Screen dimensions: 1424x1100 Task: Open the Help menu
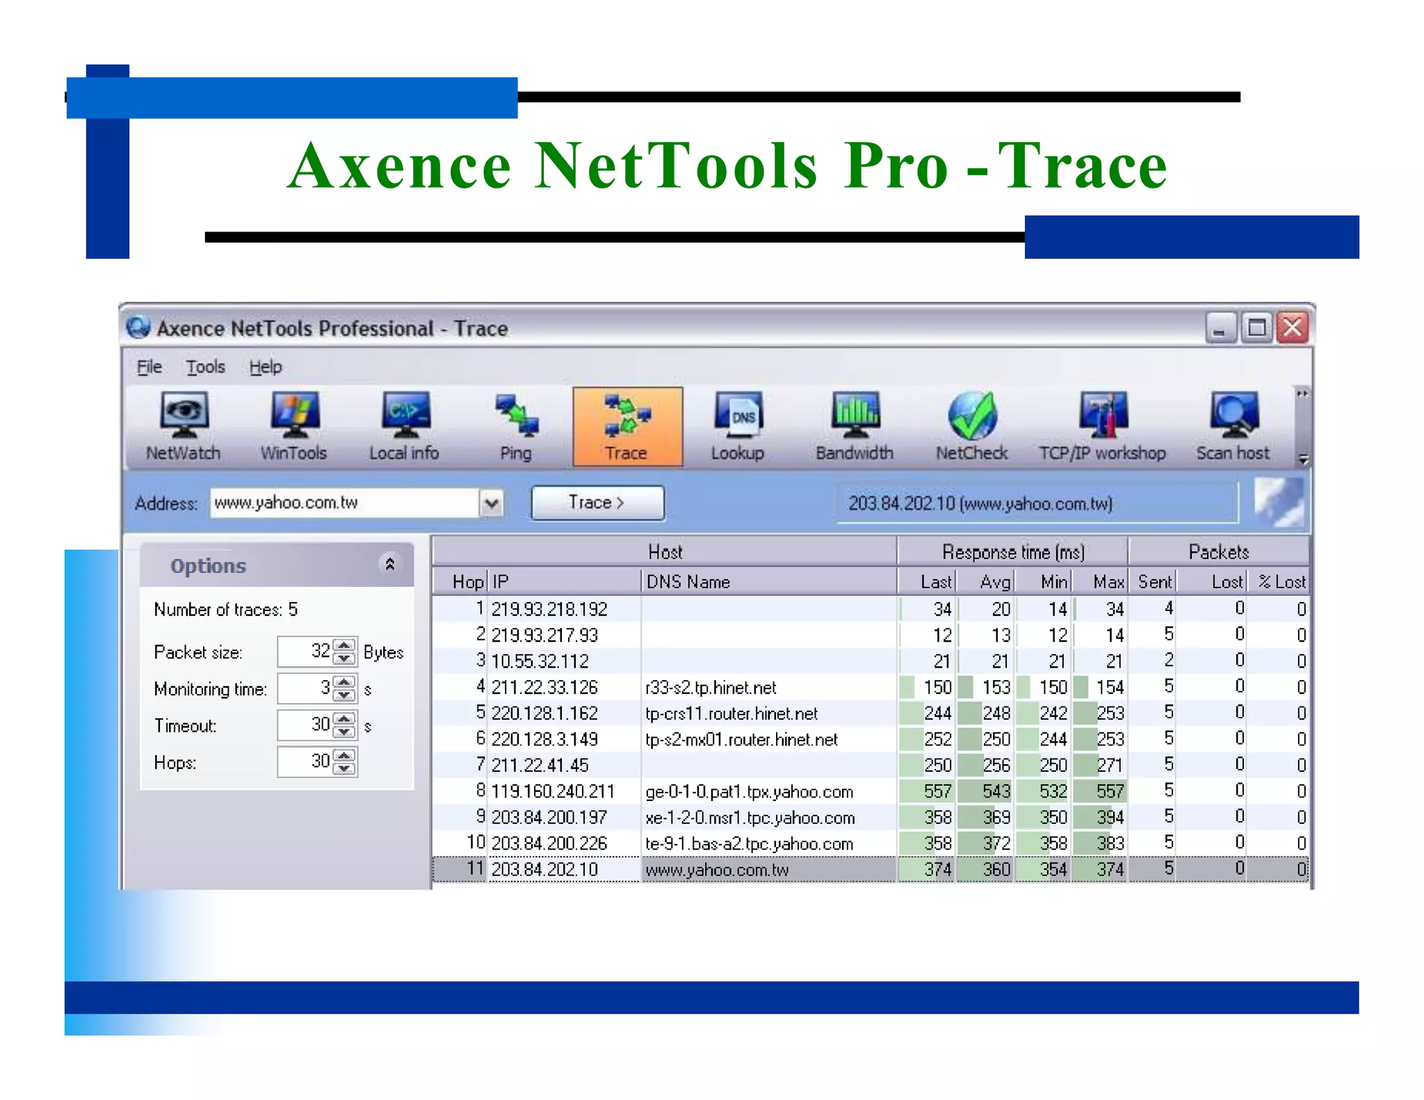pos(266,366)
